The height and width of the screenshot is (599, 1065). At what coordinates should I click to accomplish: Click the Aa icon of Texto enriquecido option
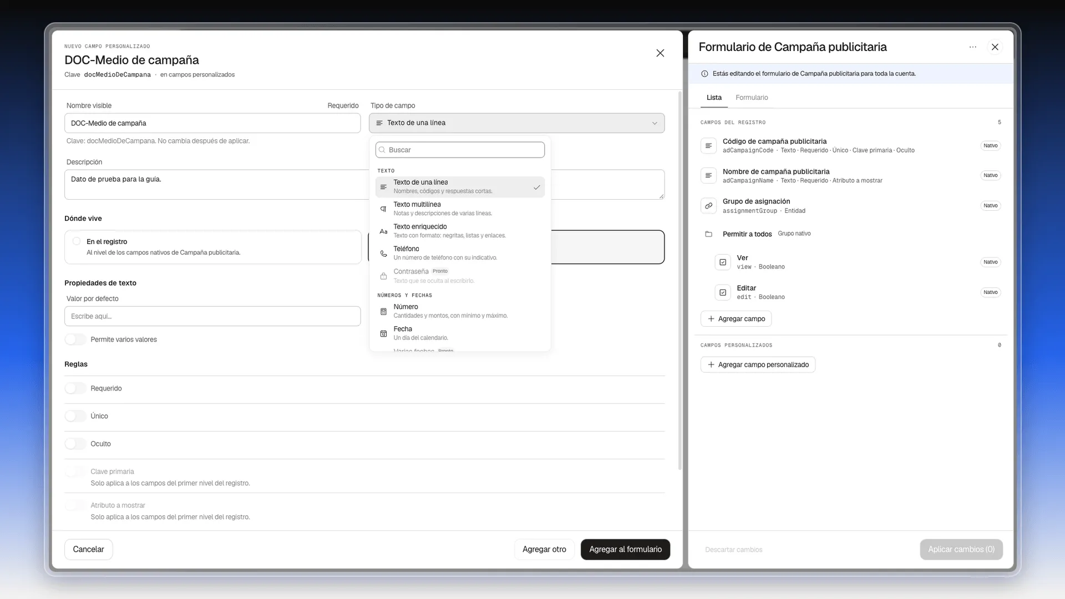click(383, 231)
